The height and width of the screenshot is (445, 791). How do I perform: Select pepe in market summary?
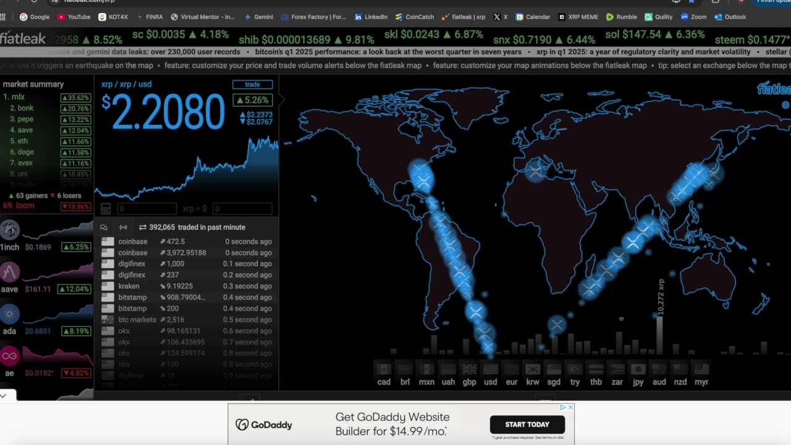pyautogui.click(x=47, y=119)
